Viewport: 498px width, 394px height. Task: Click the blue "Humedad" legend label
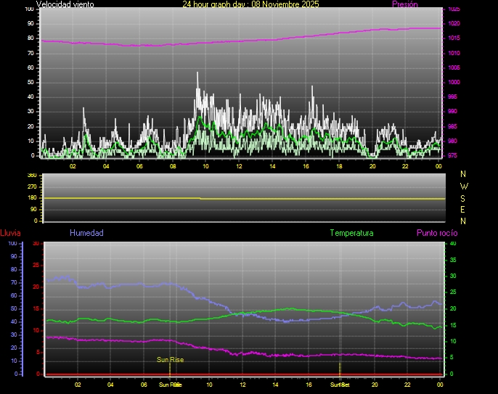click(x=86, y=233)
